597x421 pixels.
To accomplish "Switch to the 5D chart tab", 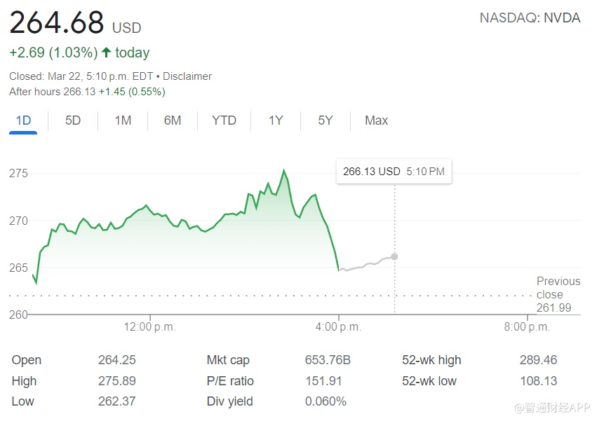I will (73, 120).
